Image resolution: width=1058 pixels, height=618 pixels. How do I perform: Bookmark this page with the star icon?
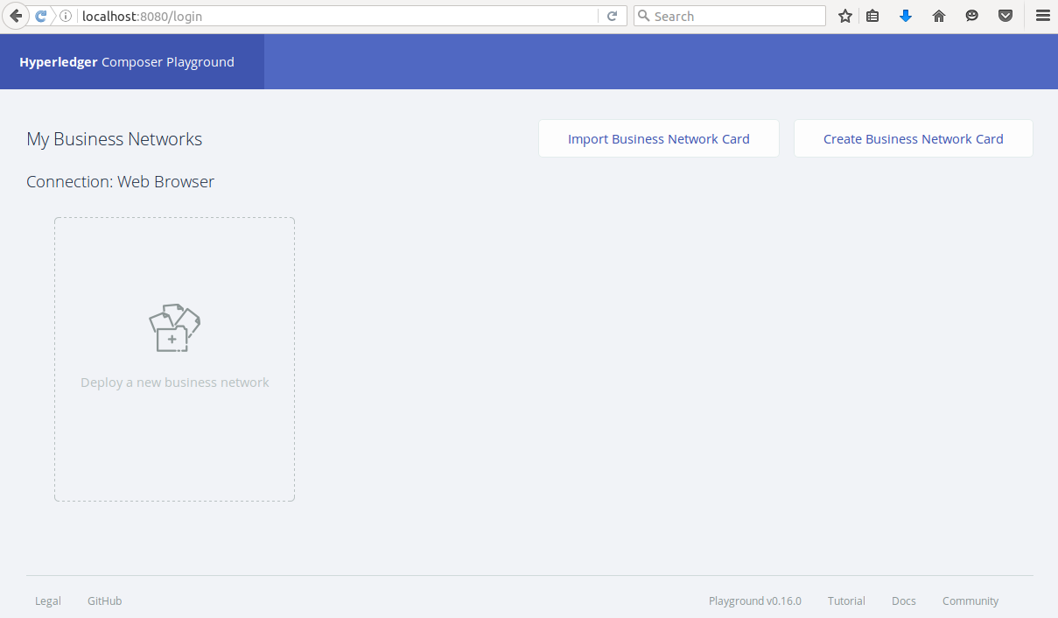tap(844, 16)
